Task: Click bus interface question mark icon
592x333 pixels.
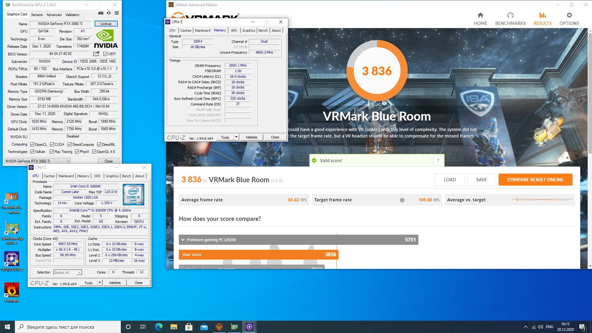Action: (x=117, y=69)
